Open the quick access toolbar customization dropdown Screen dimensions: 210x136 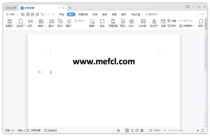(54, 14)
